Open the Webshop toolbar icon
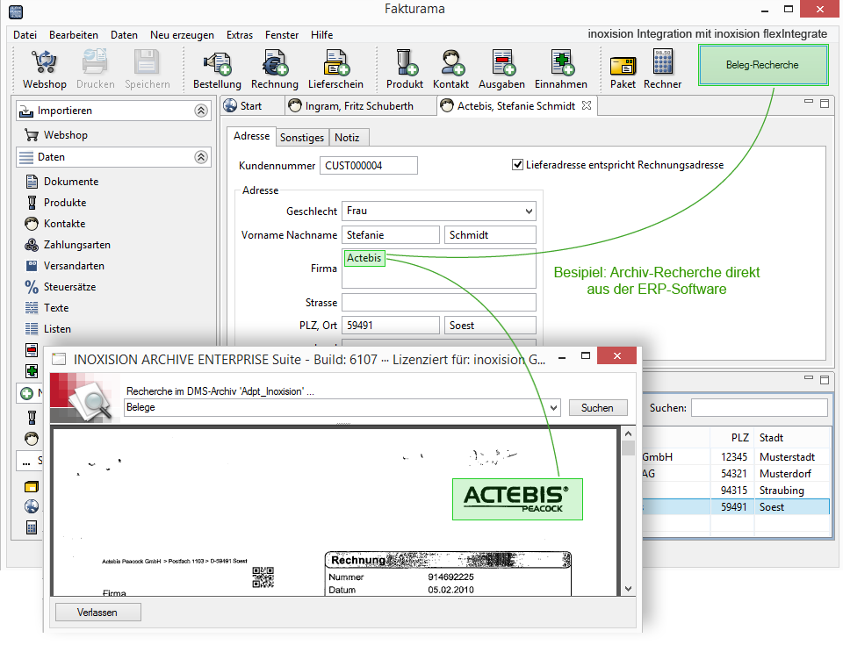The height and width of the screenshot is (645, 843). (x=44, y=68)
